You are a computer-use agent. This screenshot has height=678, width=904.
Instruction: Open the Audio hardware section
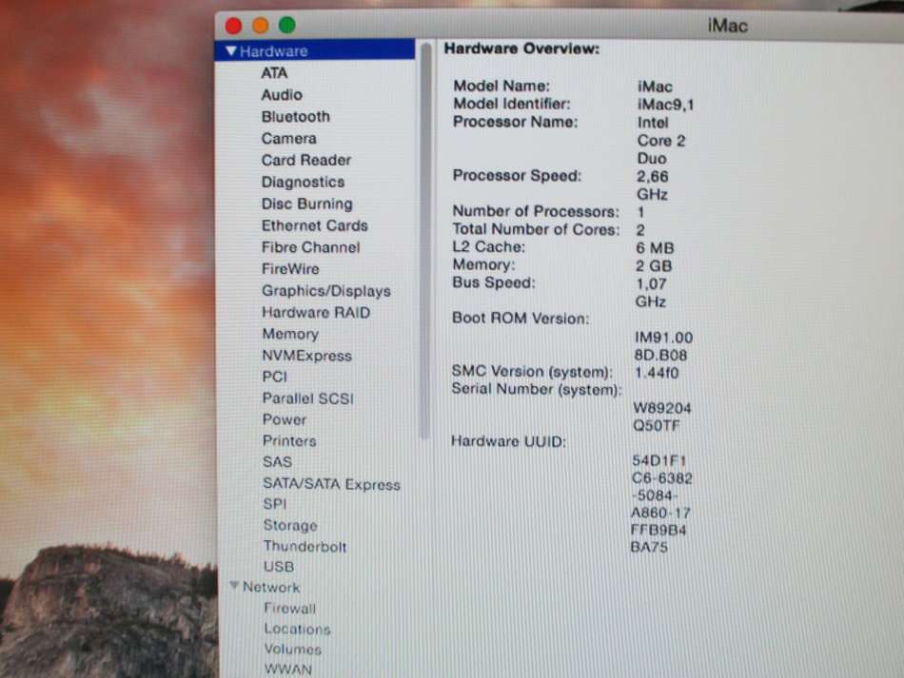pyautogui.click(x=282, y=94)
